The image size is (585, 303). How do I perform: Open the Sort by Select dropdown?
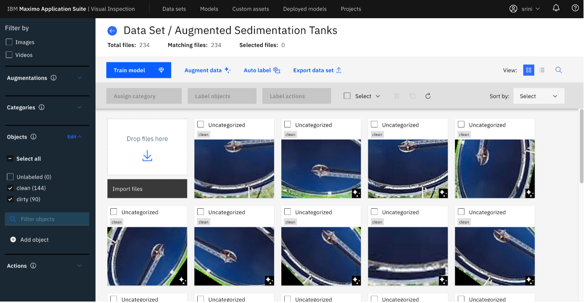pos(539,96)
